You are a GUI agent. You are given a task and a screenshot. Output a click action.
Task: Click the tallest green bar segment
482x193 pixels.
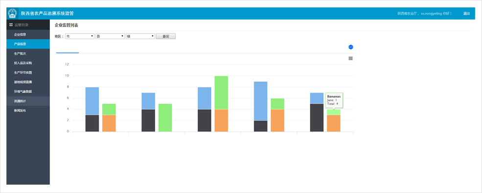[x=221, y=93]
